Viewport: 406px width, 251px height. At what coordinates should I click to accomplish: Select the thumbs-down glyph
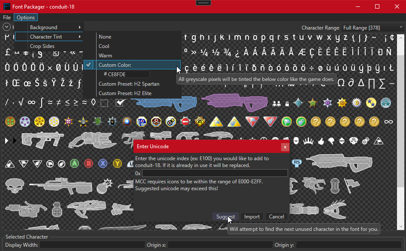click(331, 141)
